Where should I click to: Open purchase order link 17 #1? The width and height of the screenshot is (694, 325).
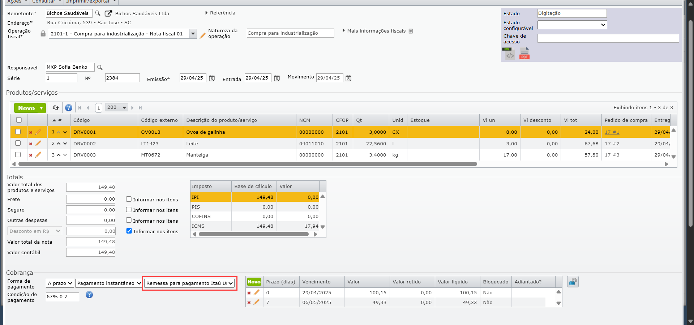(612, 132)
